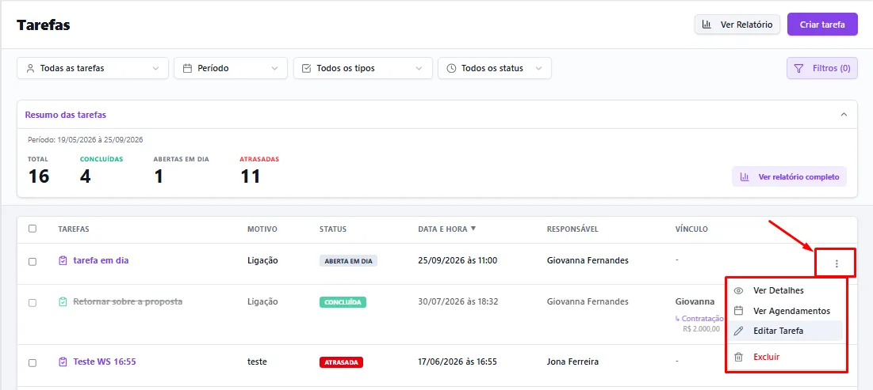Click the calendar icon beside Ver Agendamentos

pyautogui.click(x=739, y=311)
